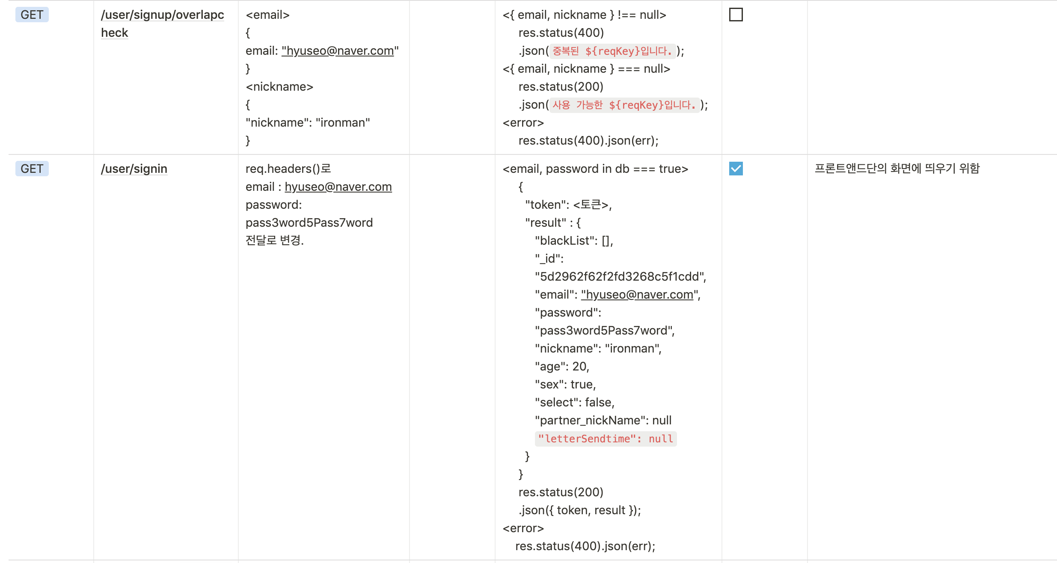This screenshot has height=563, width=1057.
Task: Click the pass3word5Pass7word request text
Action: click(309, 223)
